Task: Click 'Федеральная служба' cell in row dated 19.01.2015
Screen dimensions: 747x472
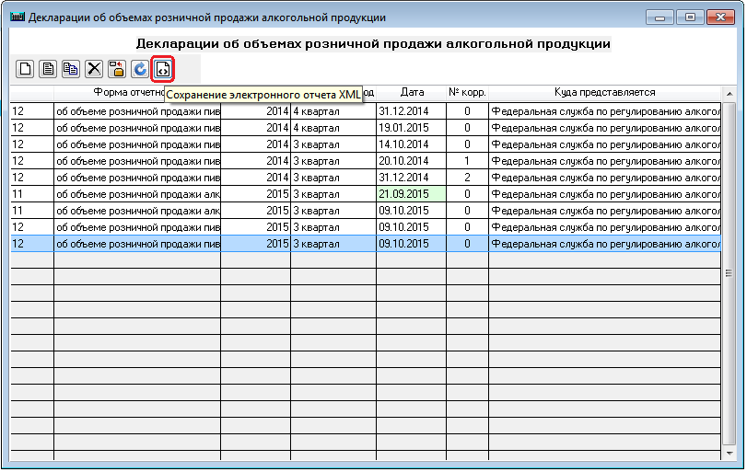Action: pos(604,128)
